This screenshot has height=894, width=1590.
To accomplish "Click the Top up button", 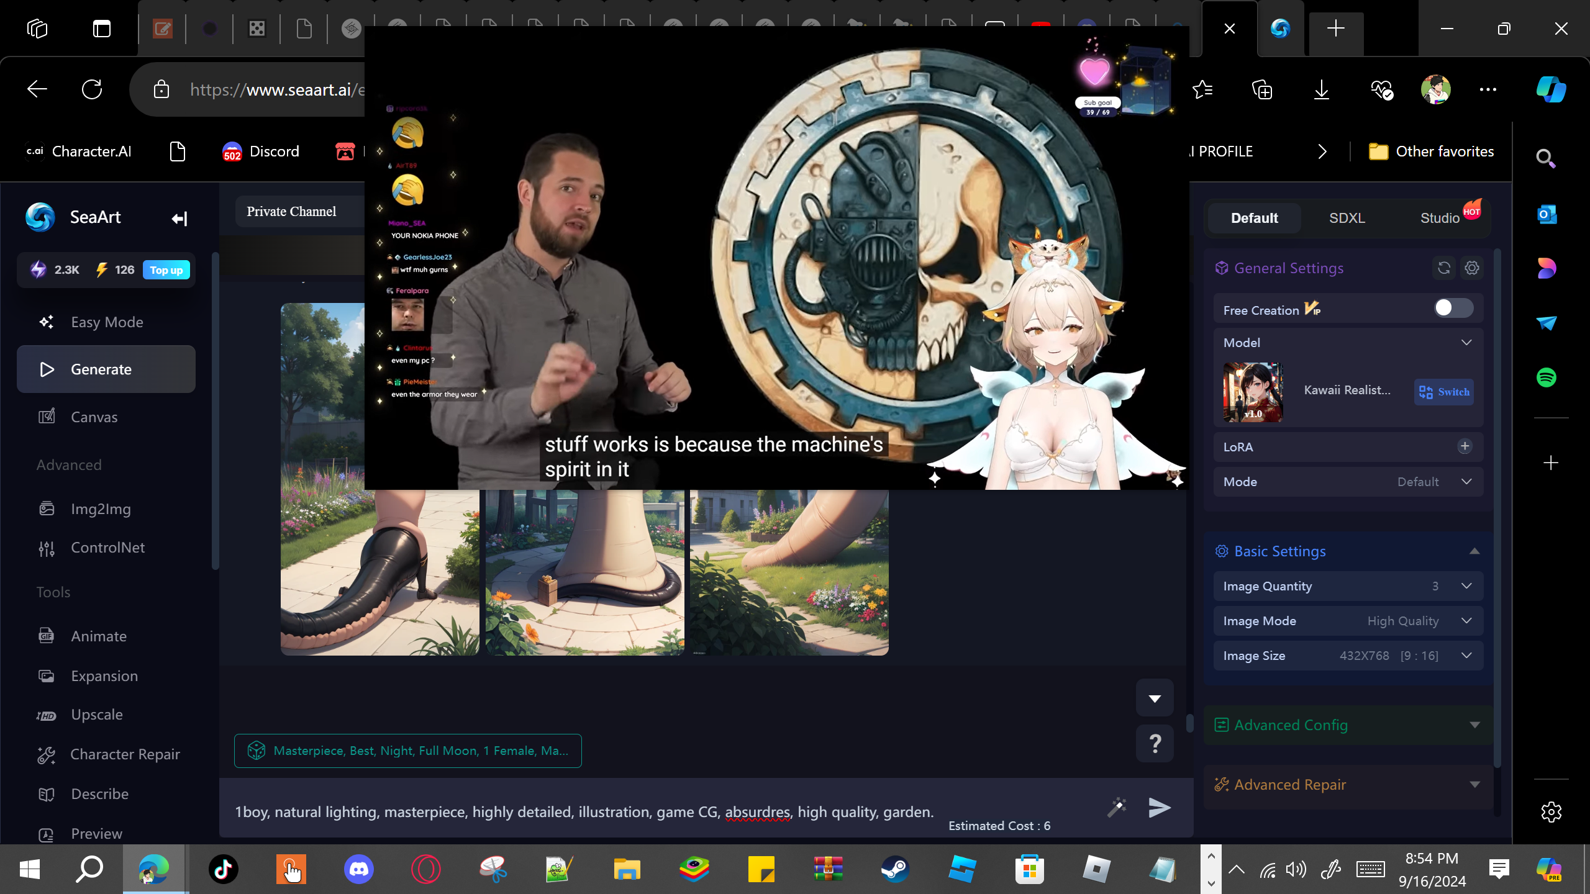I will click(166, 270).
